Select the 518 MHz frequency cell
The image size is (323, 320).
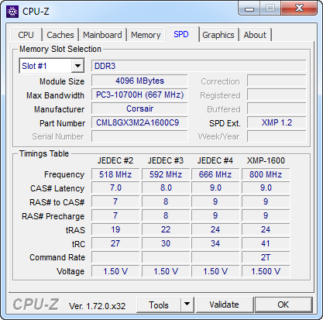pyautogui.click(x=115, y=174)
